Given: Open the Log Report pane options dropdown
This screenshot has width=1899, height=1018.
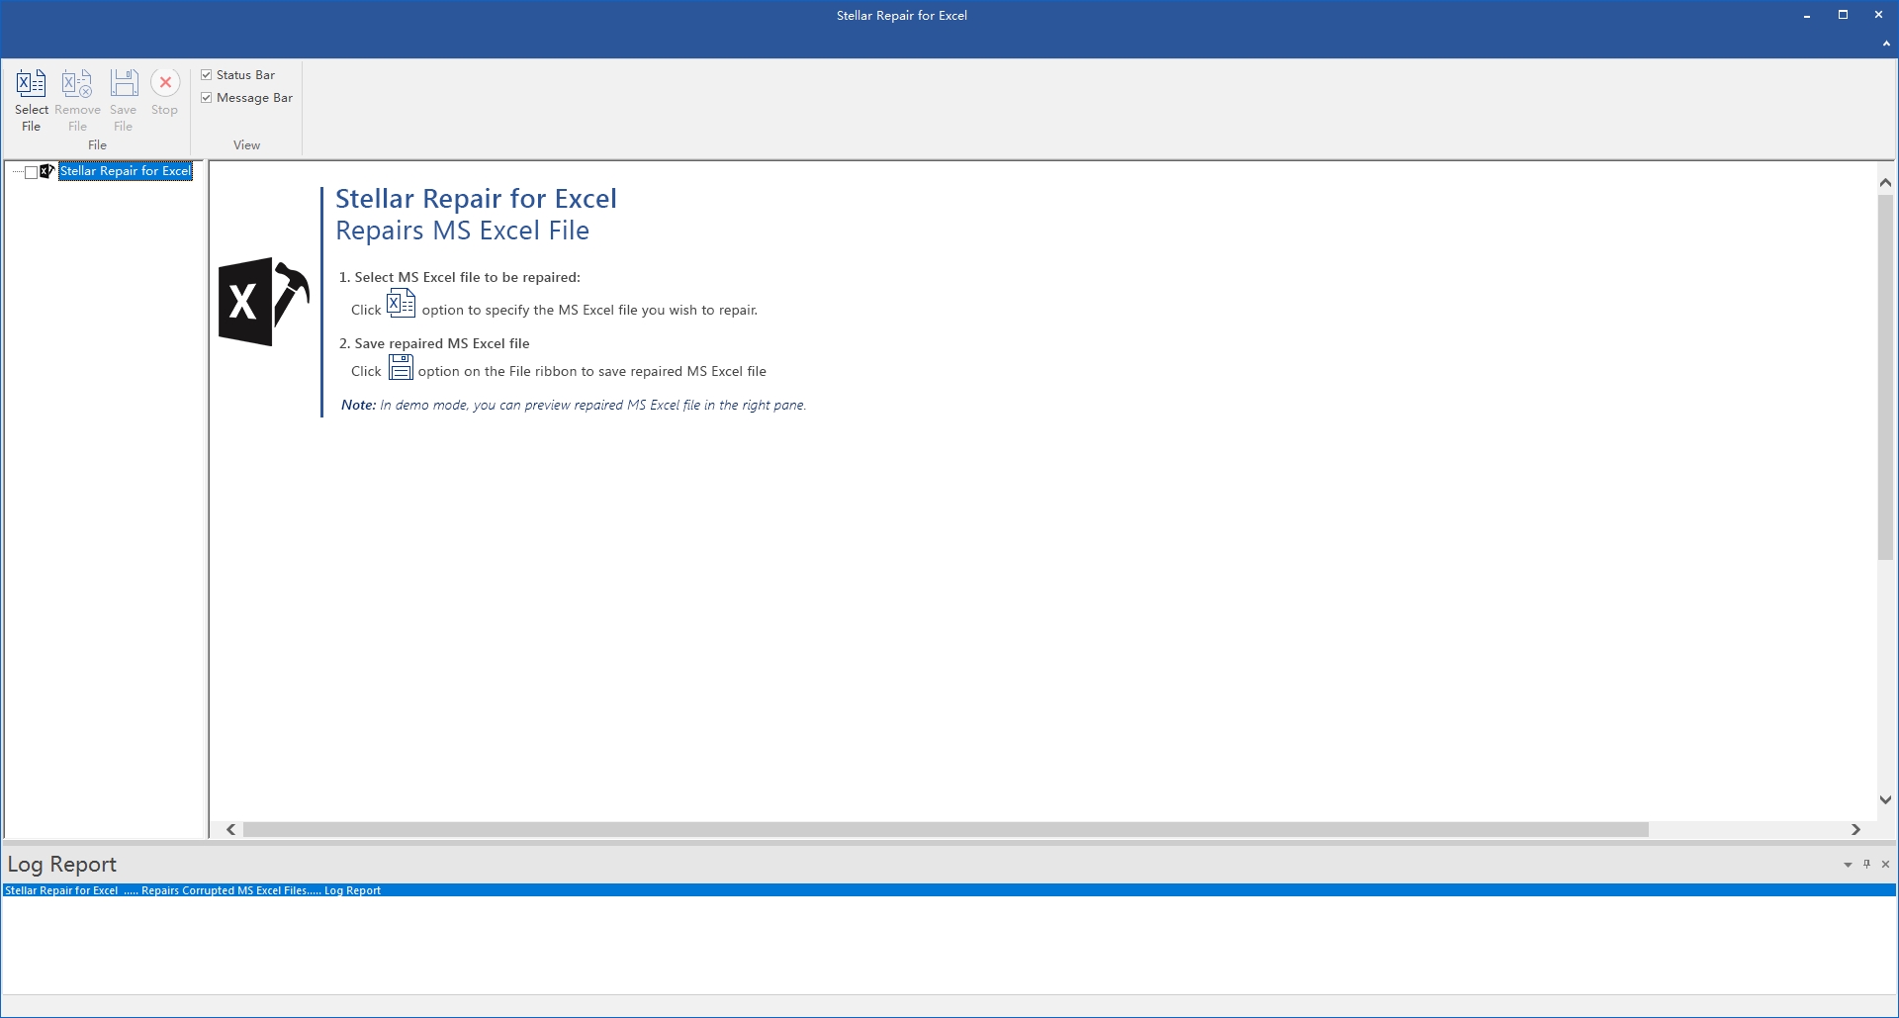Looking at the screenshot, I should 1848,865.
